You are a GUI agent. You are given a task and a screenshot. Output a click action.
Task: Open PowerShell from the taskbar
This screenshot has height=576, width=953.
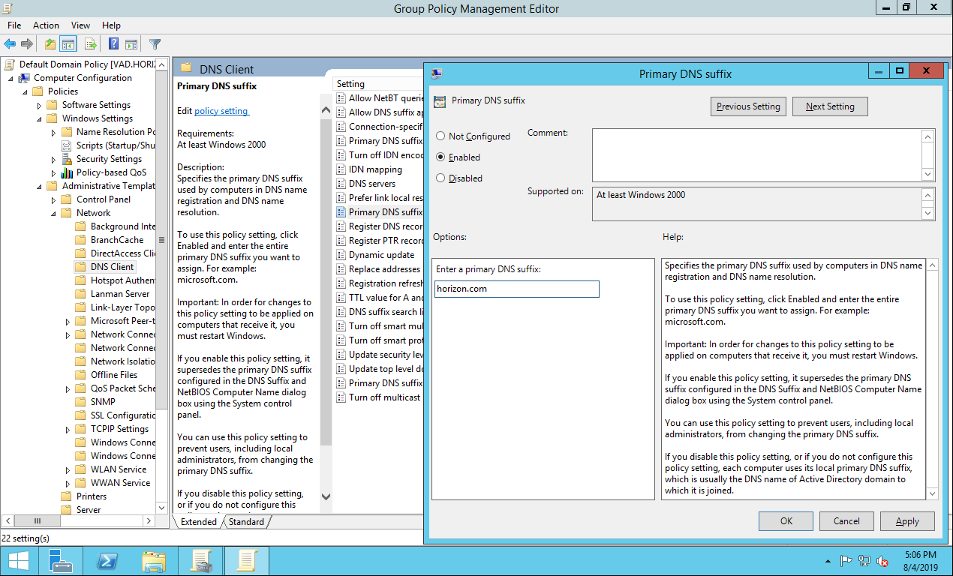108,560
